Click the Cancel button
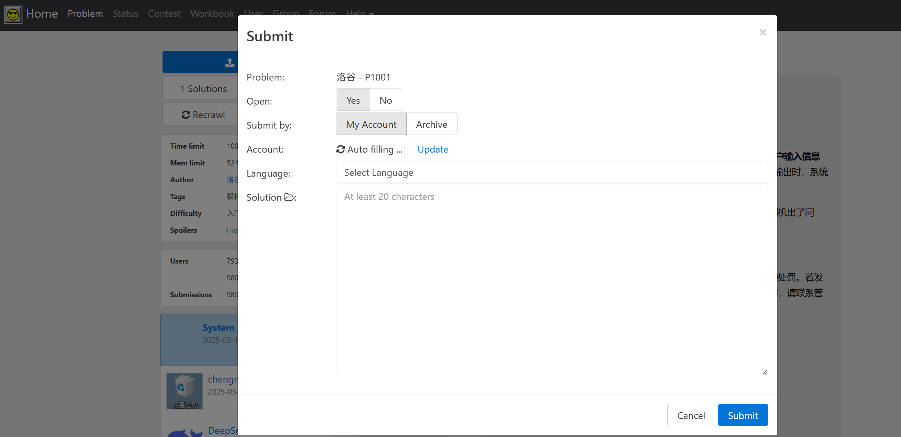Screen dimensions: 901x437 tap(691, 415)
